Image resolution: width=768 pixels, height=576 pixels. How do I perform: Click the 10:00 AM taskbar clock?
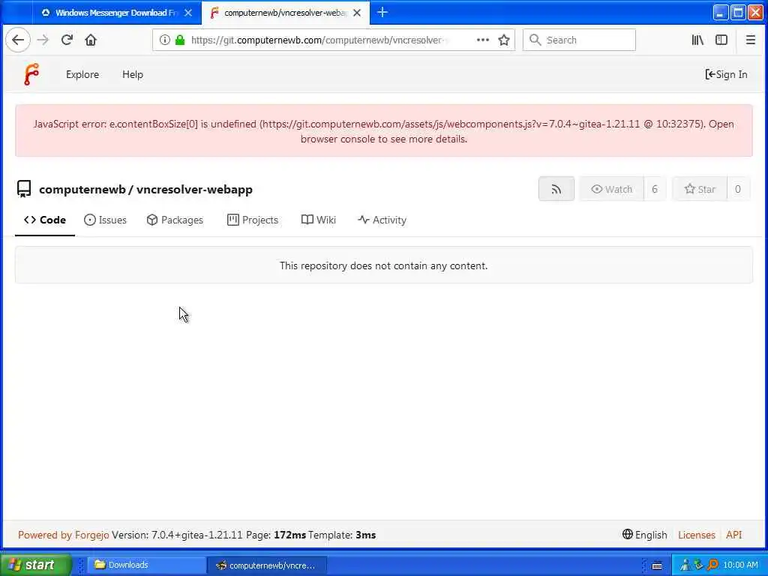click(740, 565)
